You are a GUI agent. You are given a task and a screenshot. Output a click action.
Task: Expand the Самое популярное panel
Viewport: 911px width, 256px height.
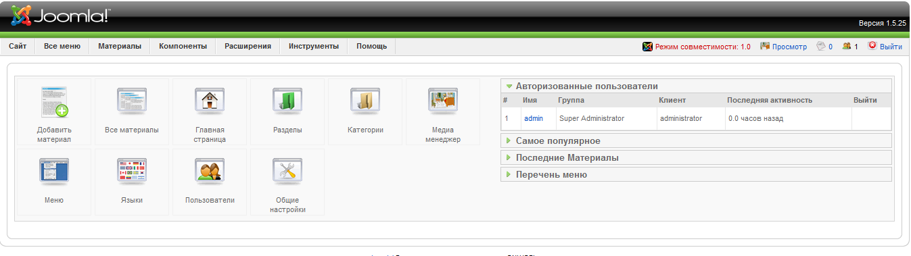(x=696, y=140)
